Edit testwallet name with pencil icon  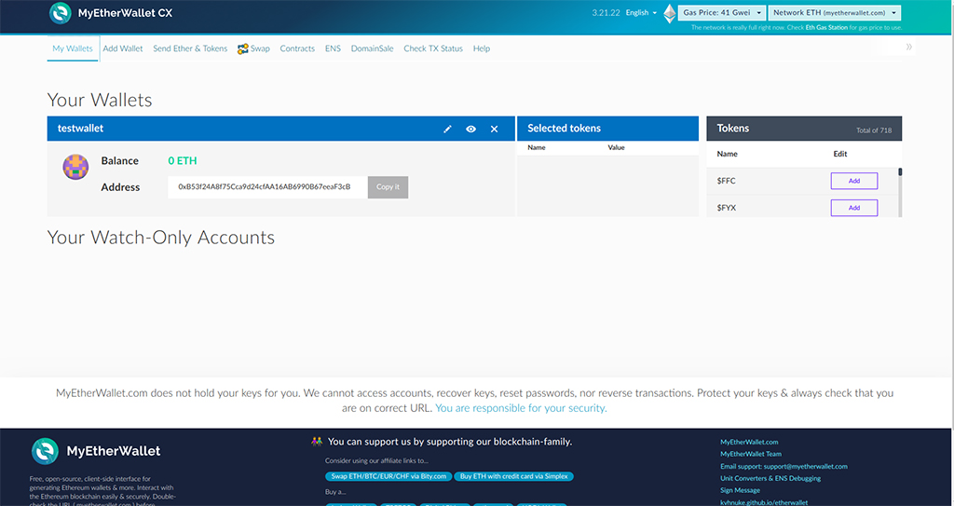click(447, 130)
